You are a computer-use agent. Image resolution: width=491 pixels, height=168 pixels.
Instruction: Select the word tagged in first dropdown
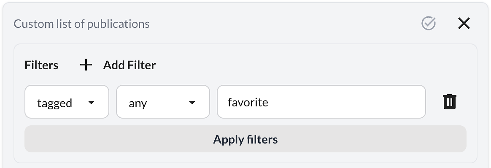(x=55, y=103)
